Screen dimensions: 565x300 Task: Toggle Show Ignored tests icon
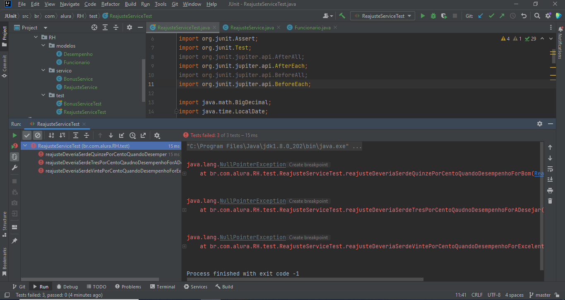click(38, 135)
